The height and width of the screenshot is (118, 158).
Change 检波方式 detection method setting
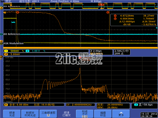click(x=85, y=114)
